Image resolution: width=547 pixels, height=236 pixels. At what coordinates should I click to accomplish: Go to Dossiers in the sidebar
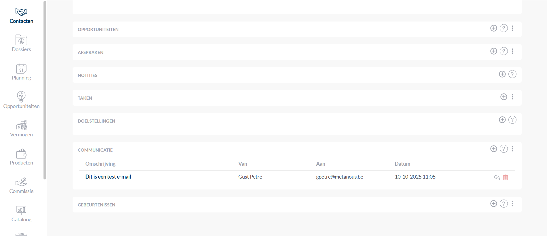[x=21, y=44]
